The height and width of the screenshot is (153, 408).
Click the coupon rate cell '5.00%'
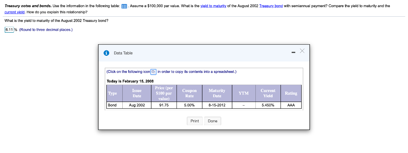coord(189,105)
